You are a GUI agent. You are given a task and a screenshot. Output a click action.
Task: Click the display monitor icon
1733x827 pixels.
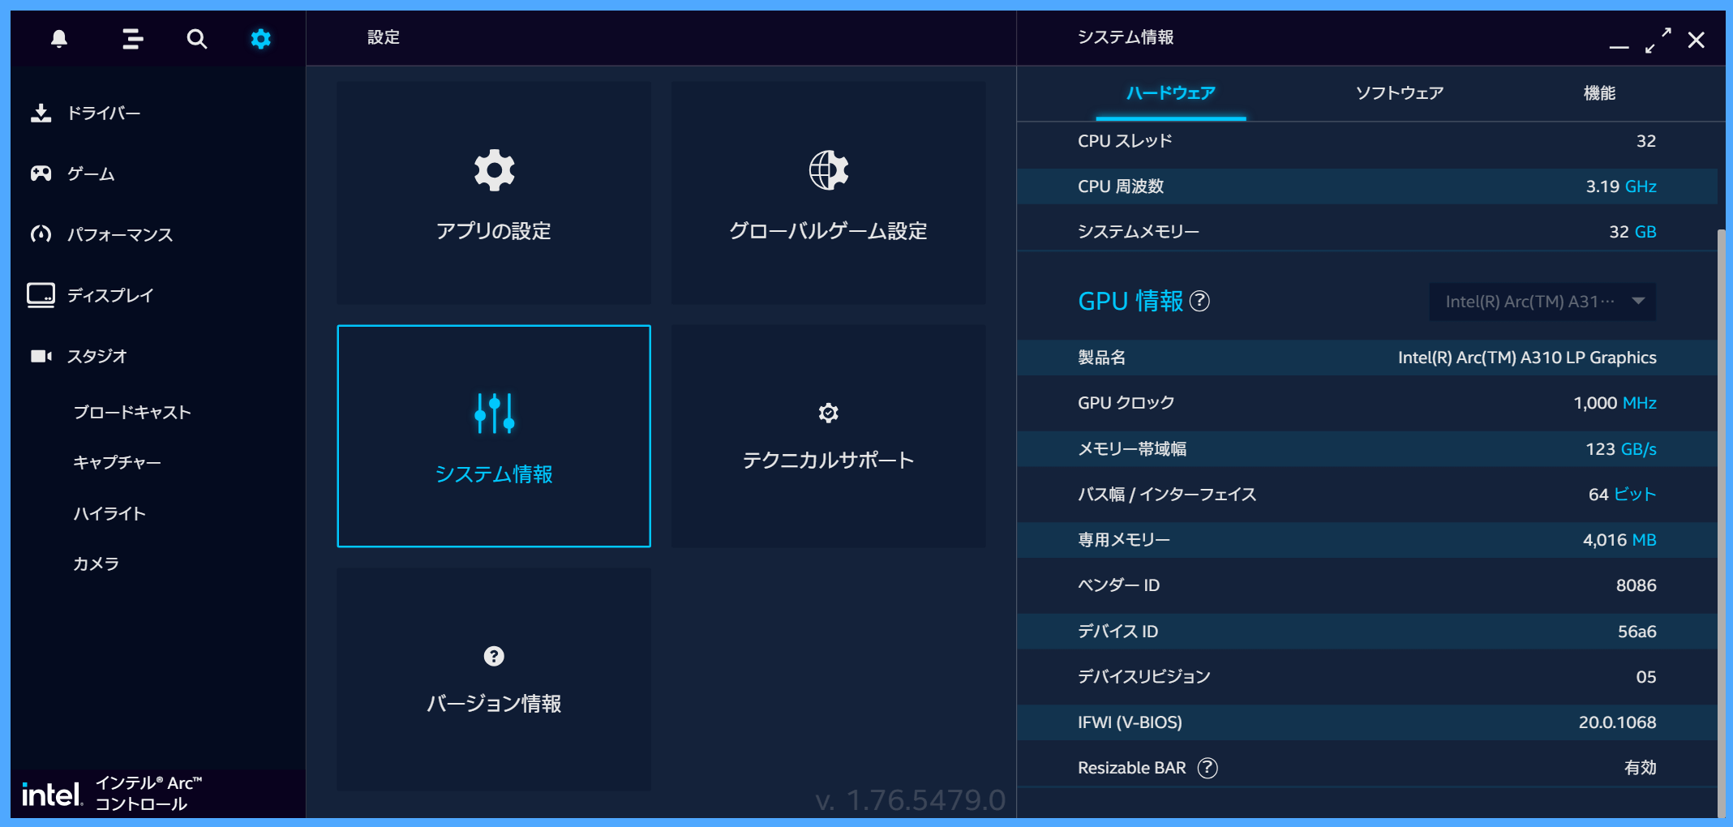(41, 295)
